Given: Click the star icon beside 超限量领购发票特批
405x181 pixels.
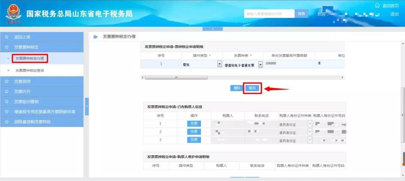Looking at the screenshot, I should coord(7,122).
